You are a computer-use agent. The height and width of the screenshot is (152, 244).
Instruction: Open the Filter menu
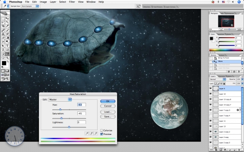tap(72, 2)
